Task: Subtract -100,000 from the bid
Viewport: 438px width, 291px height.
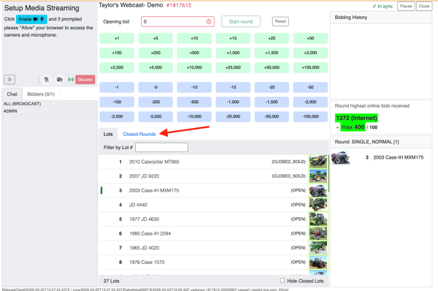Action: tap(310, 116)
